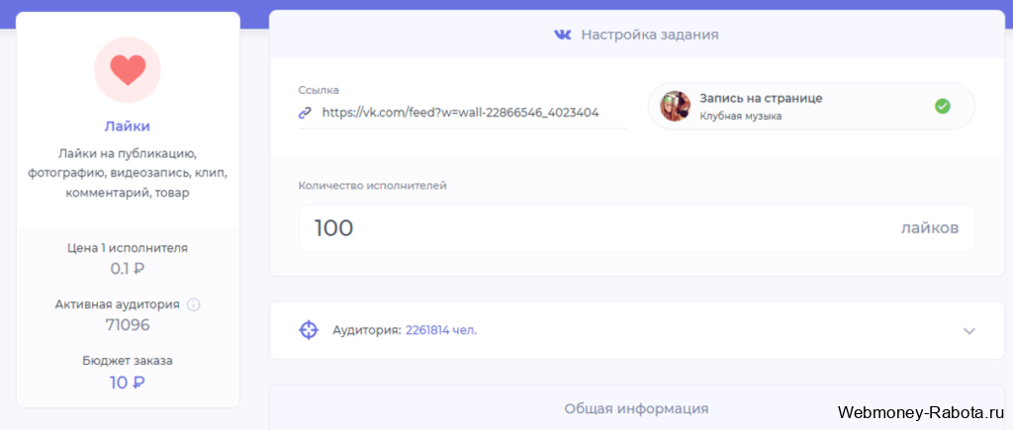
Task: Click the Общая информация section heading
Action: [636, 408]
